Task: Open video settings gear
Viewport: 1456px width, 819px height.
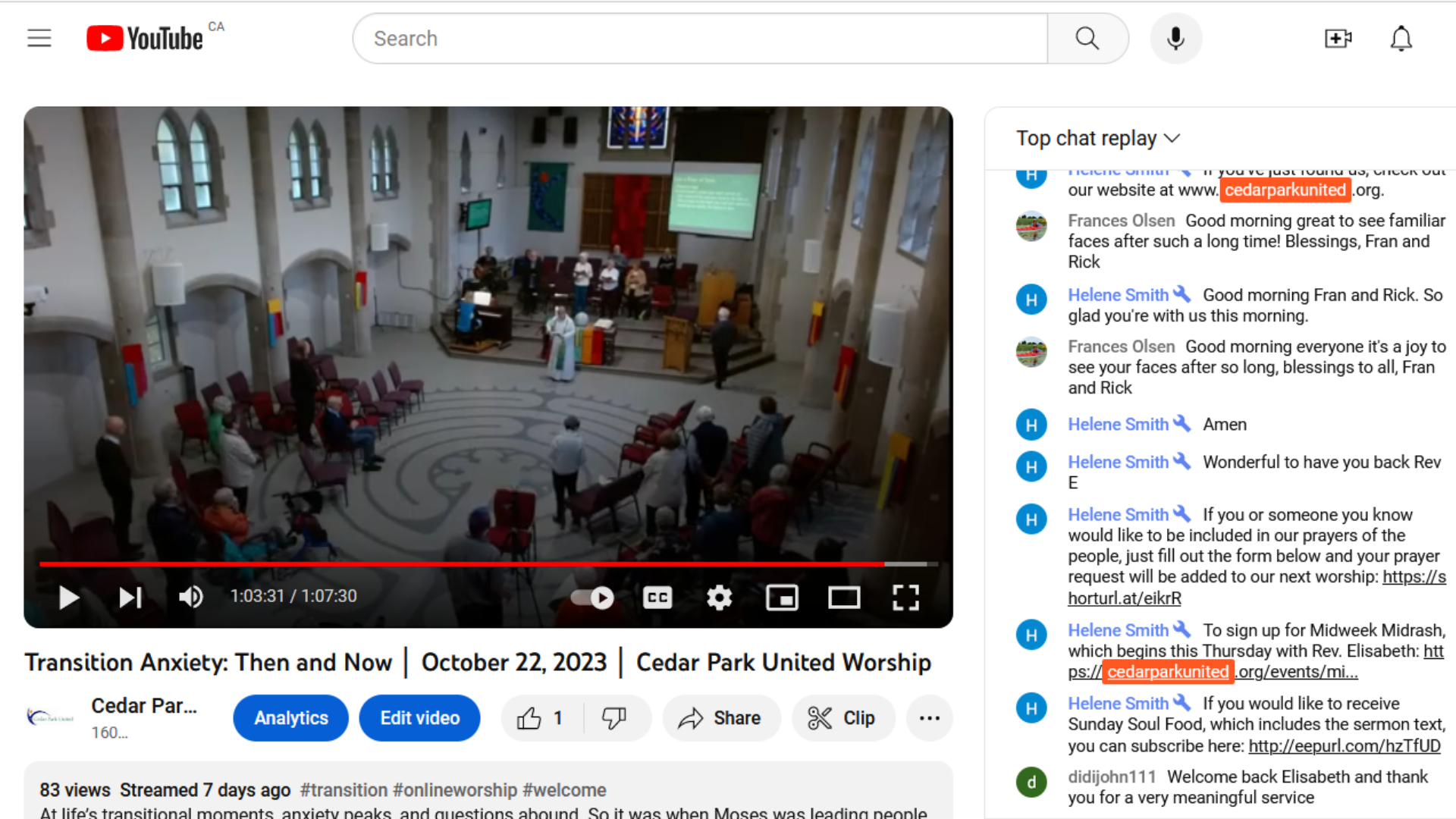Action: pos(719,598)
